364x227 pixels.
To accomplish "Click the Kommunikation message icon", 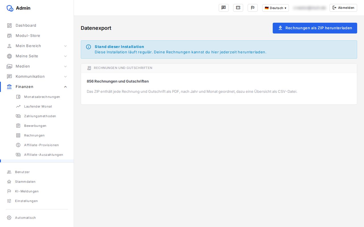I will [9, 77].
